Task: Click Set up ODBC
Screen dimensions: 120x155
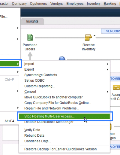Action: coord(34,81)
